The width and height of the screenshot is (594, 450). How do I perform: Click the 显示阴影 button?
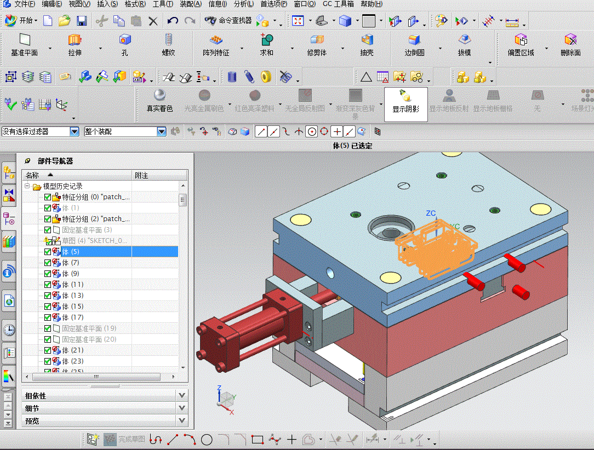pyautogui.click(x=405, y=103)
